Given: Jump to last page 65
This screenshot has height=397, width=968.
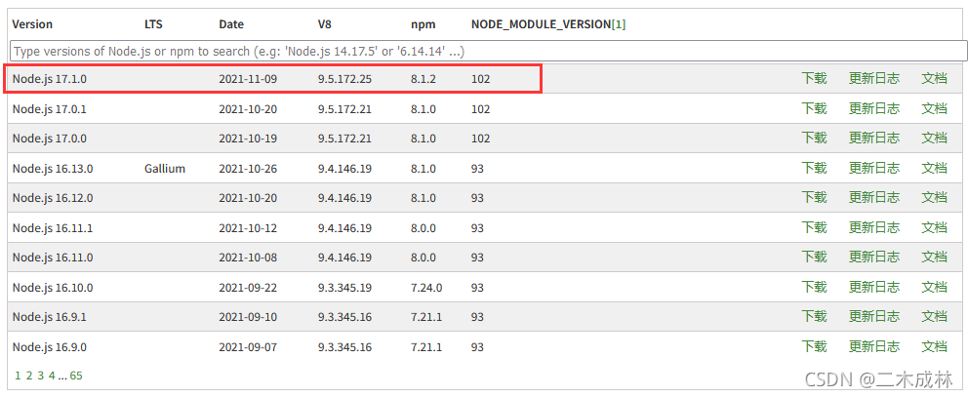Looking at the screenshot, I should coord(76,375).
